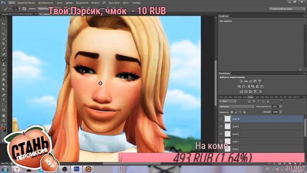Viewport: 307px width, 173px height.
Task: Select the Eraser tool
Action: (x=4, y=75)
